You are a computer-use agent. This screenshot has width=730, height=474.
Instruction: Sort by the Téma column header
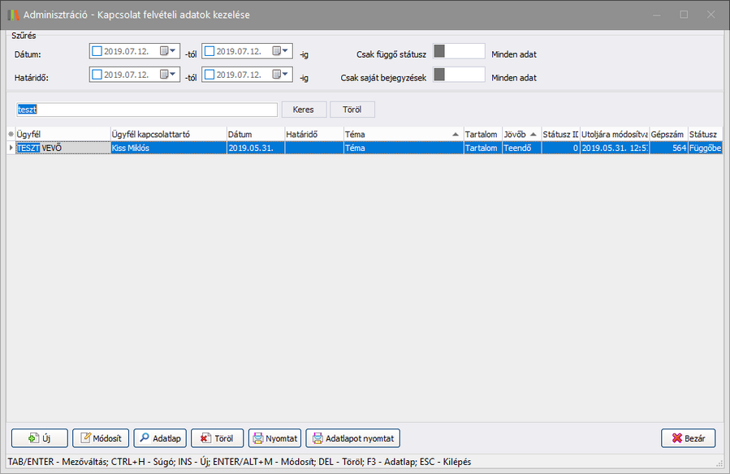point(398,135)
